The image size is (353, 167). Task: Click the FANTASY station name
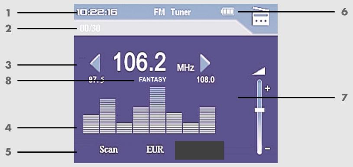(152, 79)
